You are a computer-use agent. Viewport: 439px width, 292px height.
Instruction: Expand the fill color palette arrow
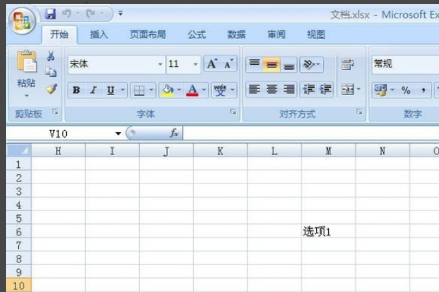[179, 90]
